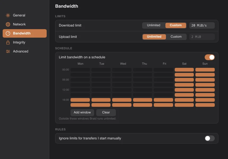Toggle the Fri 12:00 schedule cell
This screenshot has height=159, width=228.
[x=163, y=90]
